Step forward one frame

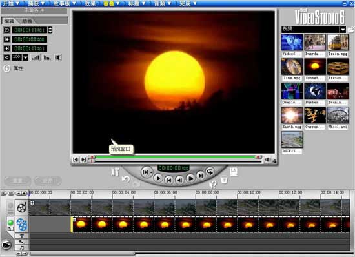[x=190, y=178]
